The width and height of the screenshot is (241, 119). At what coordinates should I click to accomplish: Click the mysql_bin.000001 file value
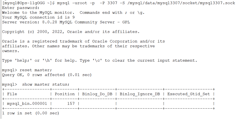click(27, 104)
